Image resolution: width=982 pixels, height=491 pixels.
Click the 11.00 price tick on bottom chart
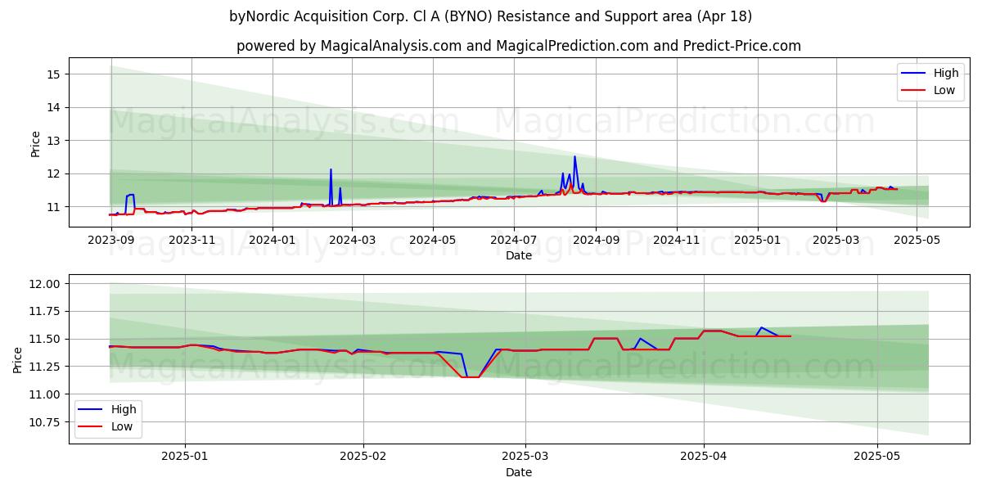(x=46, y=394)
